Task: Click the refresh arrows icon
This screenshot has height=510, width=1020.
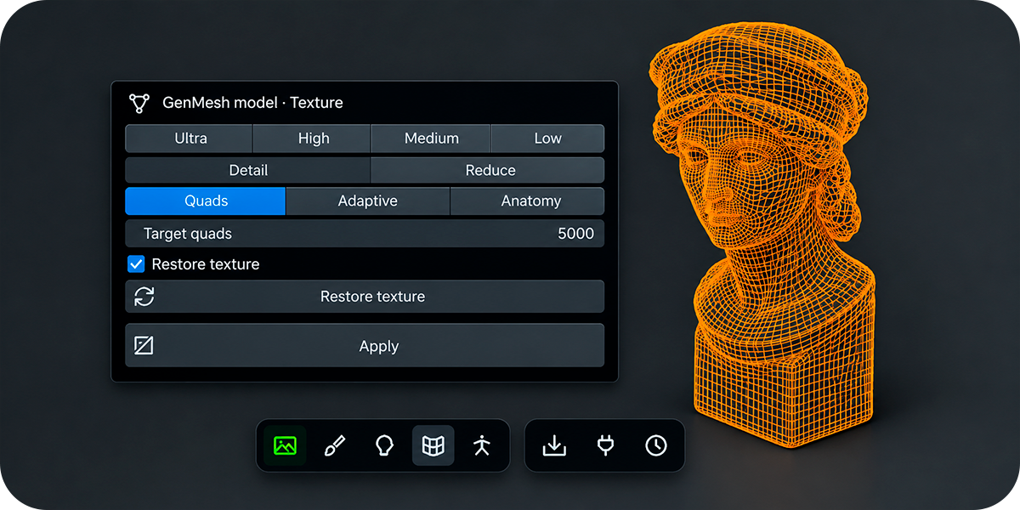Action: 144,297
